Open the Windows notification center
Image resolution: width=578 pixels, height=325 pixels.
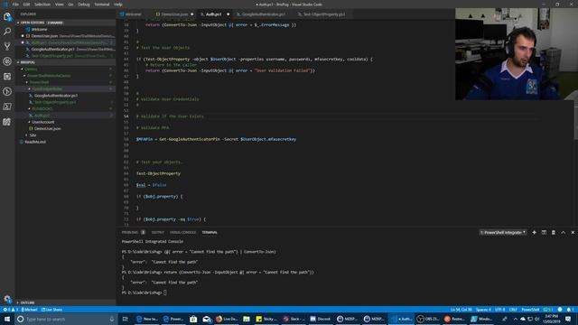click(x=568, y=319)
